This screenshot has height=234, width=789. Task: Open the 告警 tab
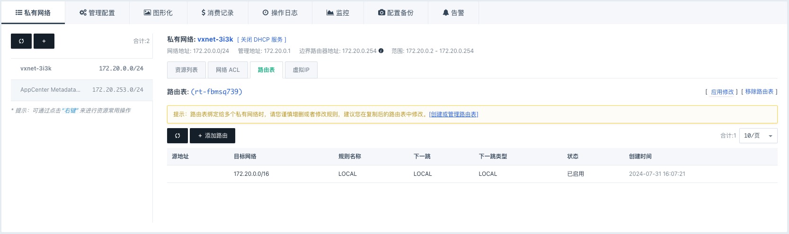pyautogui.click(x=453, y=13)
